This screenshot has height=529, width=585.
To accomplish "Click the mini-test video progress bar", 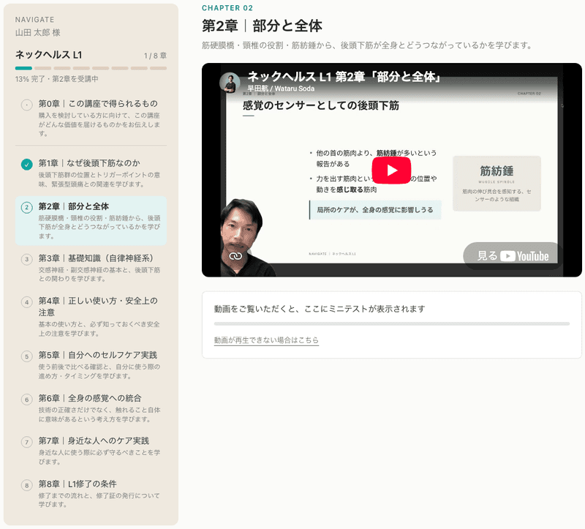I will click(x=392, y=323).
